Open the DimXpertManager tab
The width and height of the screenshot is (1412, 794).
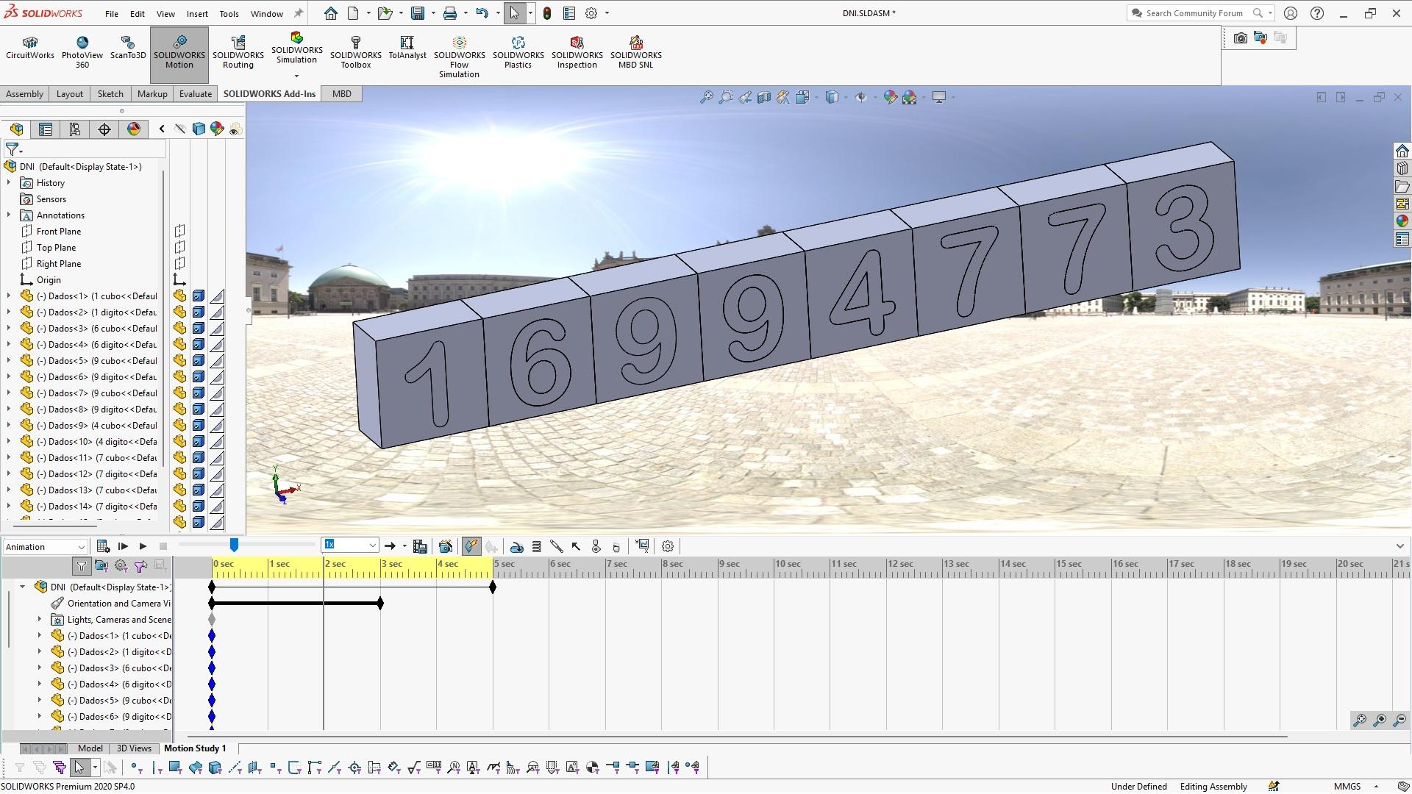(x=104, y=129)
